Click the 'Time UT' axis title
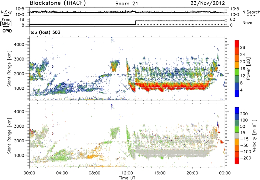Viewport: 260px width, 180px height. click(127, 178)
